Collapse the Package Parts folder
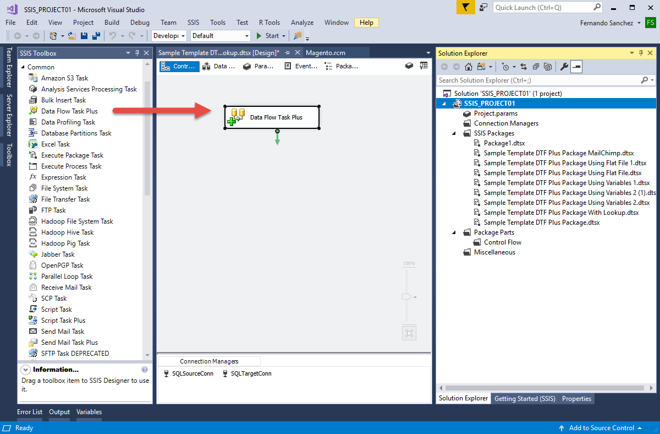Screen dimensions: 660x434 454,232
